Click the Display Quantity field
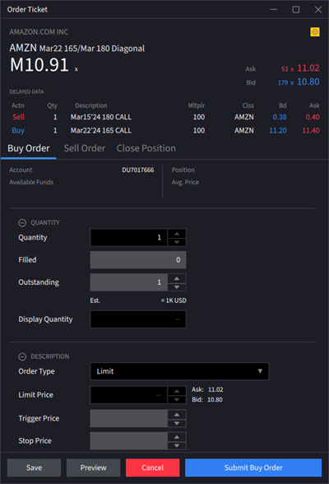Image resolution: width=329 pixels, height=484 pixels. click(x=138, y=319)
